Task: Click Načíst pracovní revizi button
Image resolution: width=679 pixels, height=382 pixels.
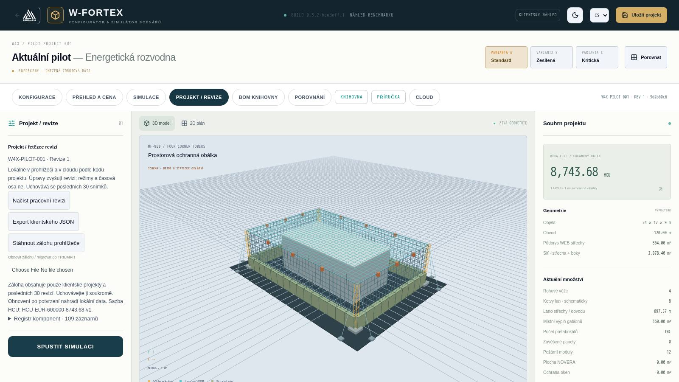Action: point(39,200)
